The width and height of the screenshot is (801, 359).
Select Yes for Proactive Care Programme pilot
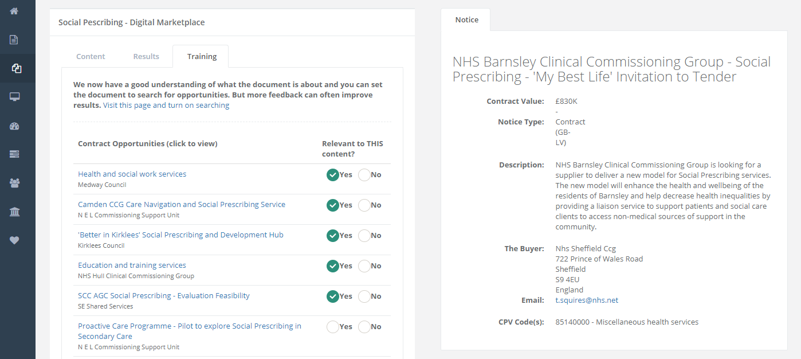click(332, 327)
